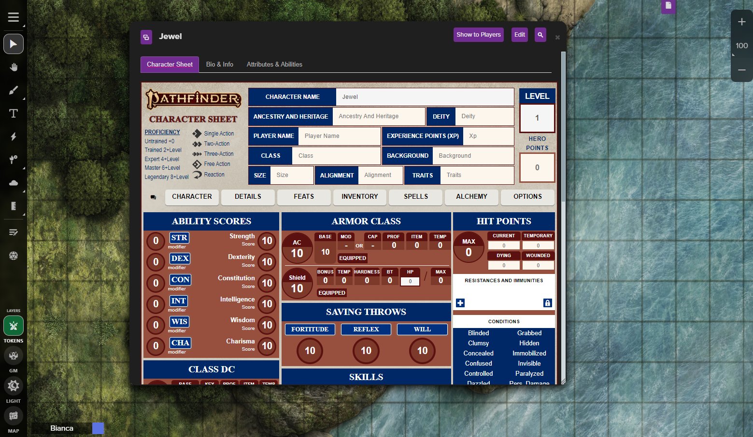Image resolution: width=753 pixels, height=437 pixels.
Task: Zoom out with the minus icon
Action: click(742, 70)
